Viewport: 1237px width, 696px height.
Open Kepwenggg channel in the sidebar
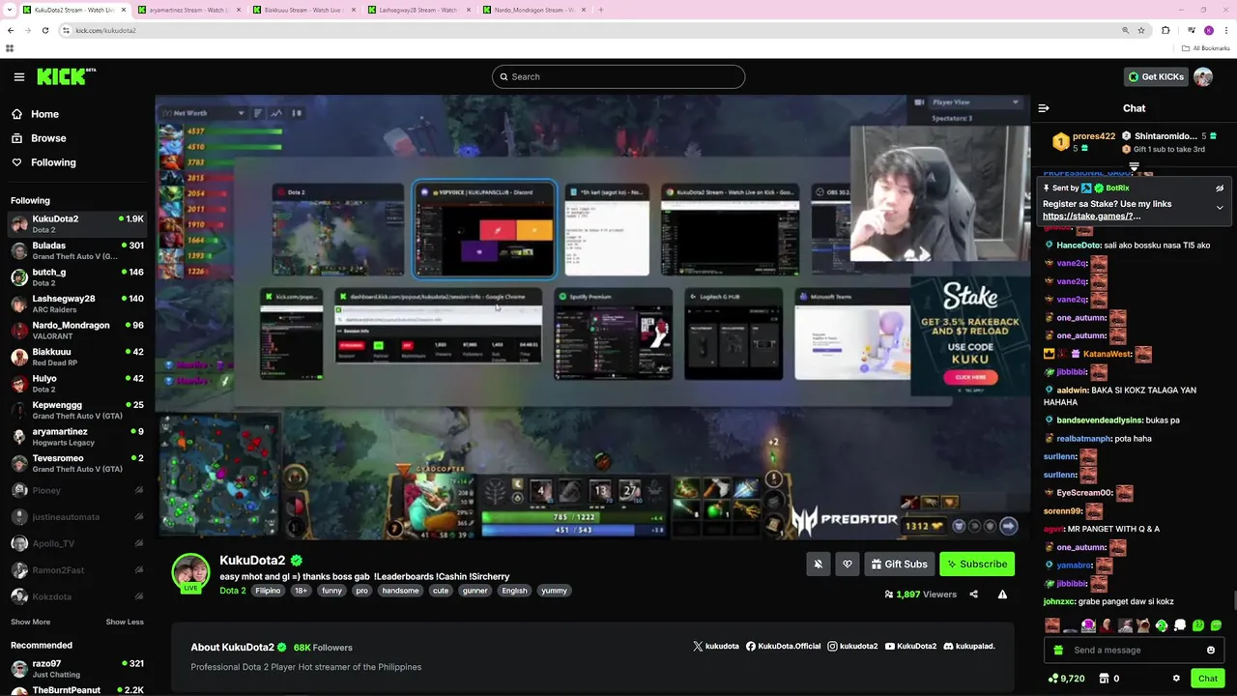(77, 410)
